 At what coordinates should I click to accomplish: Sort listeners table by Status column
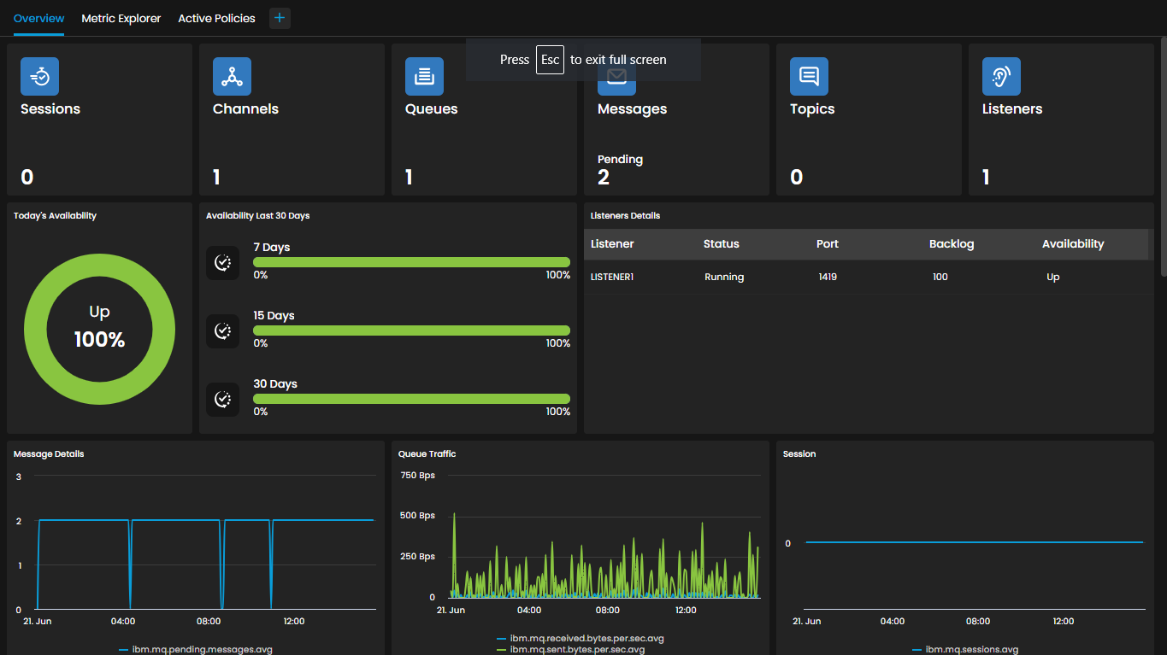coord(721,244)
